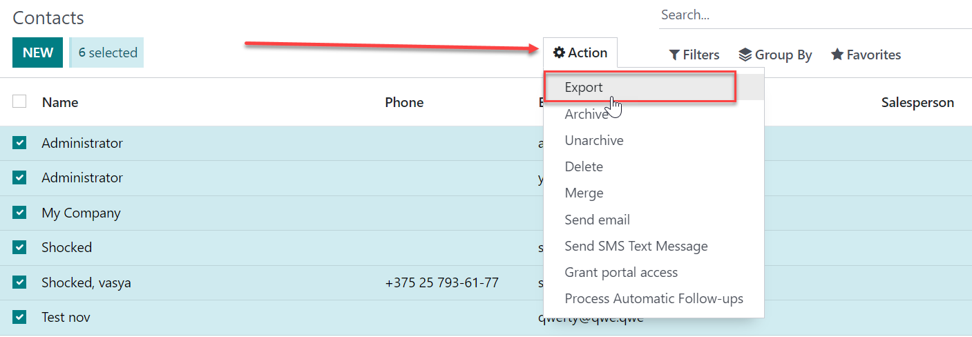
Task: Open the Filters dropdown
Action: pyautogui.click(x=694, y=55)
